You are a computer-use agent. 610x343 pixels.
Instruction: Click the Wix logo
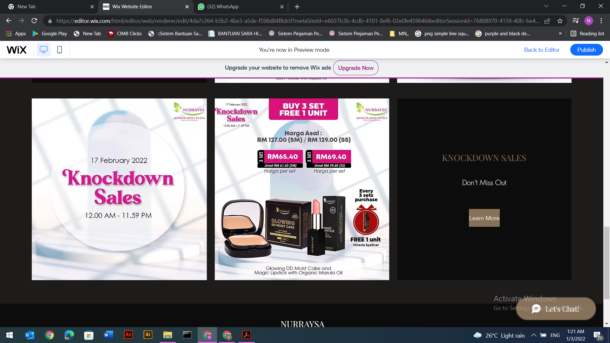pyautogui.click(x=17, y=50)
